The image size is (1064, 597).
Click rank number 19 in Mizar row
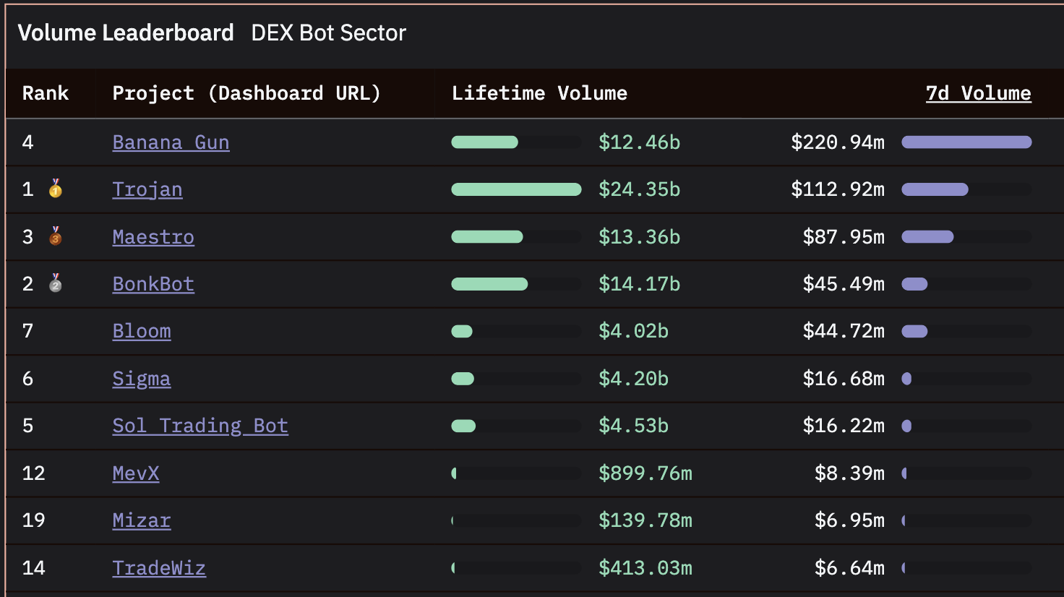pos(34,520)
